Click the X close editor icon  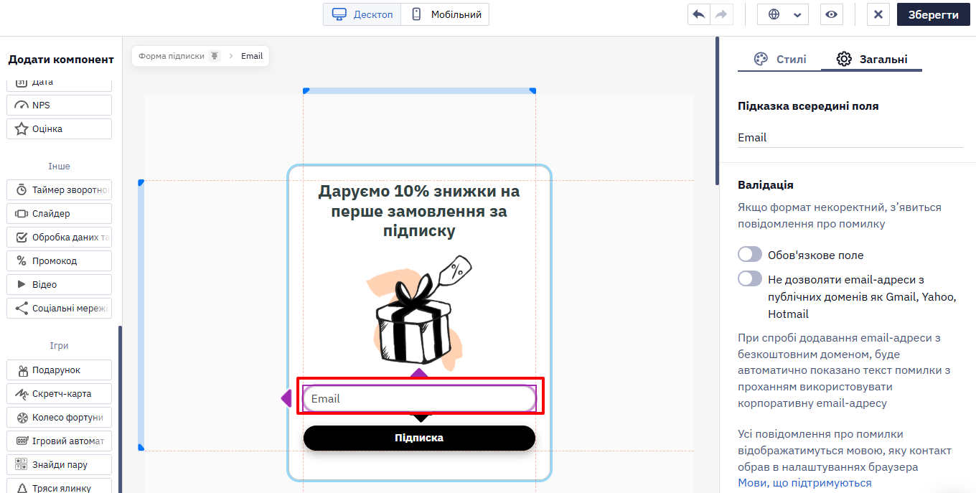pyautogui.click(x=878, y=14)
